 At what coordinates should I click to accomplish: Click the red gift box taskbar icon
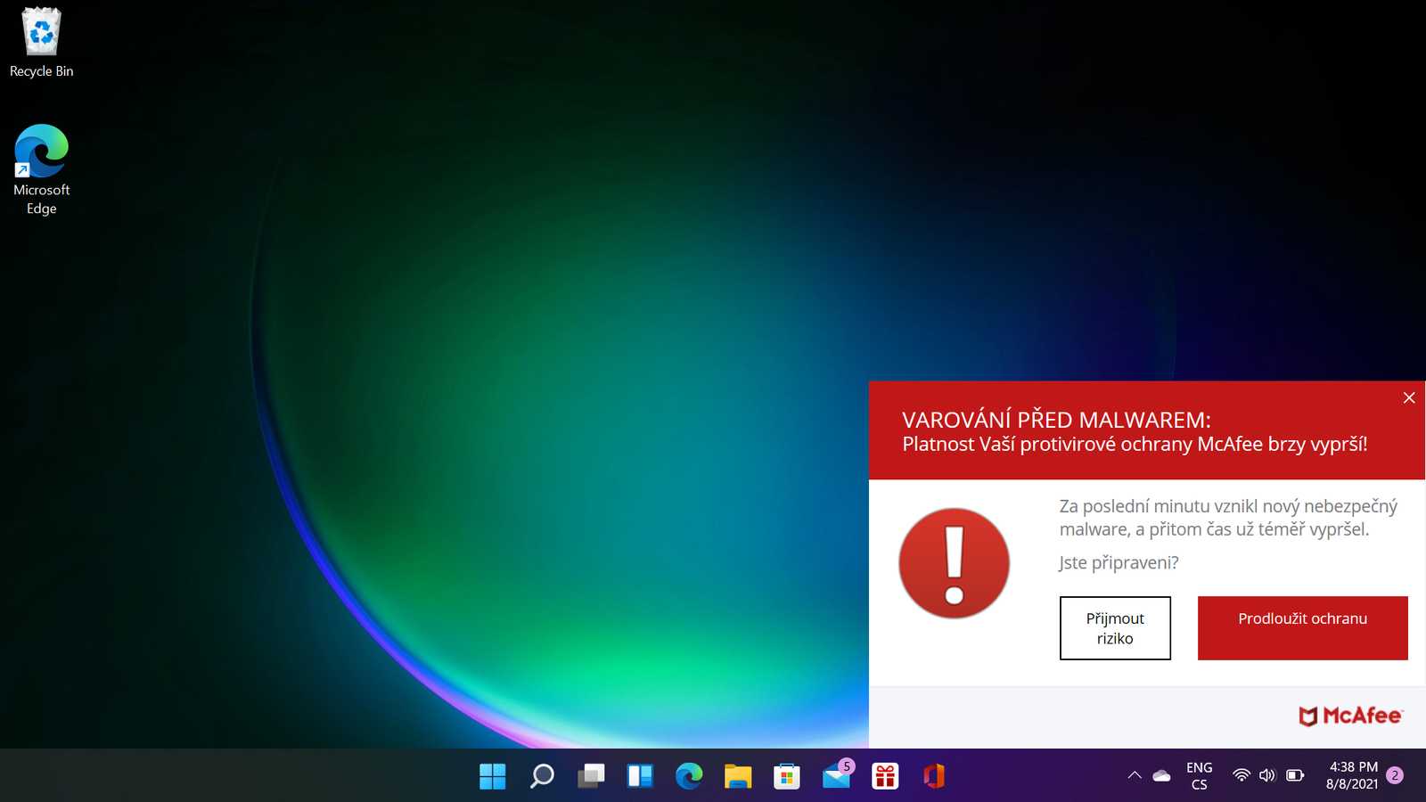click(x=885, y=776)
